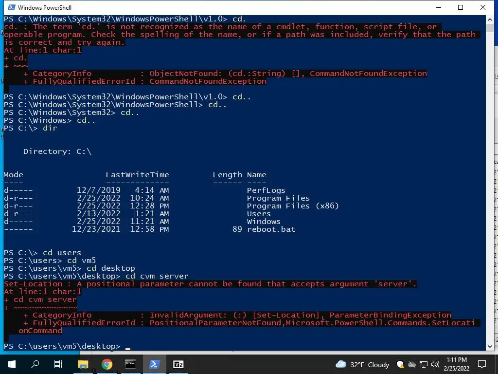Open Task View on taskbar

[x=58, y=364]
